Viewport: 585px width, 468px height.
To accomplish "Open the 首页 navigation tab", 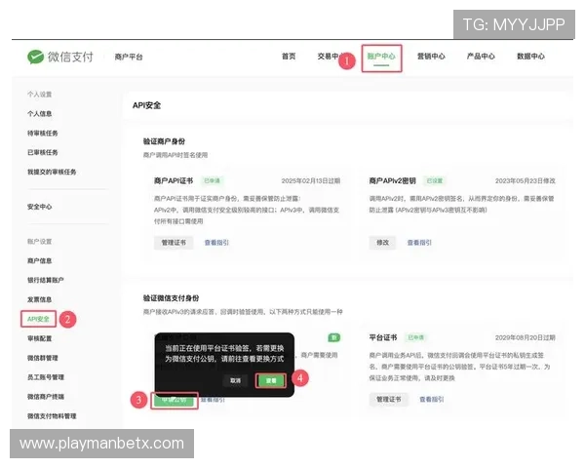I will click(289, 57).
